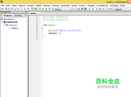131x97 pixels.
Task: Open the Build menu
Action: (39, 5)
